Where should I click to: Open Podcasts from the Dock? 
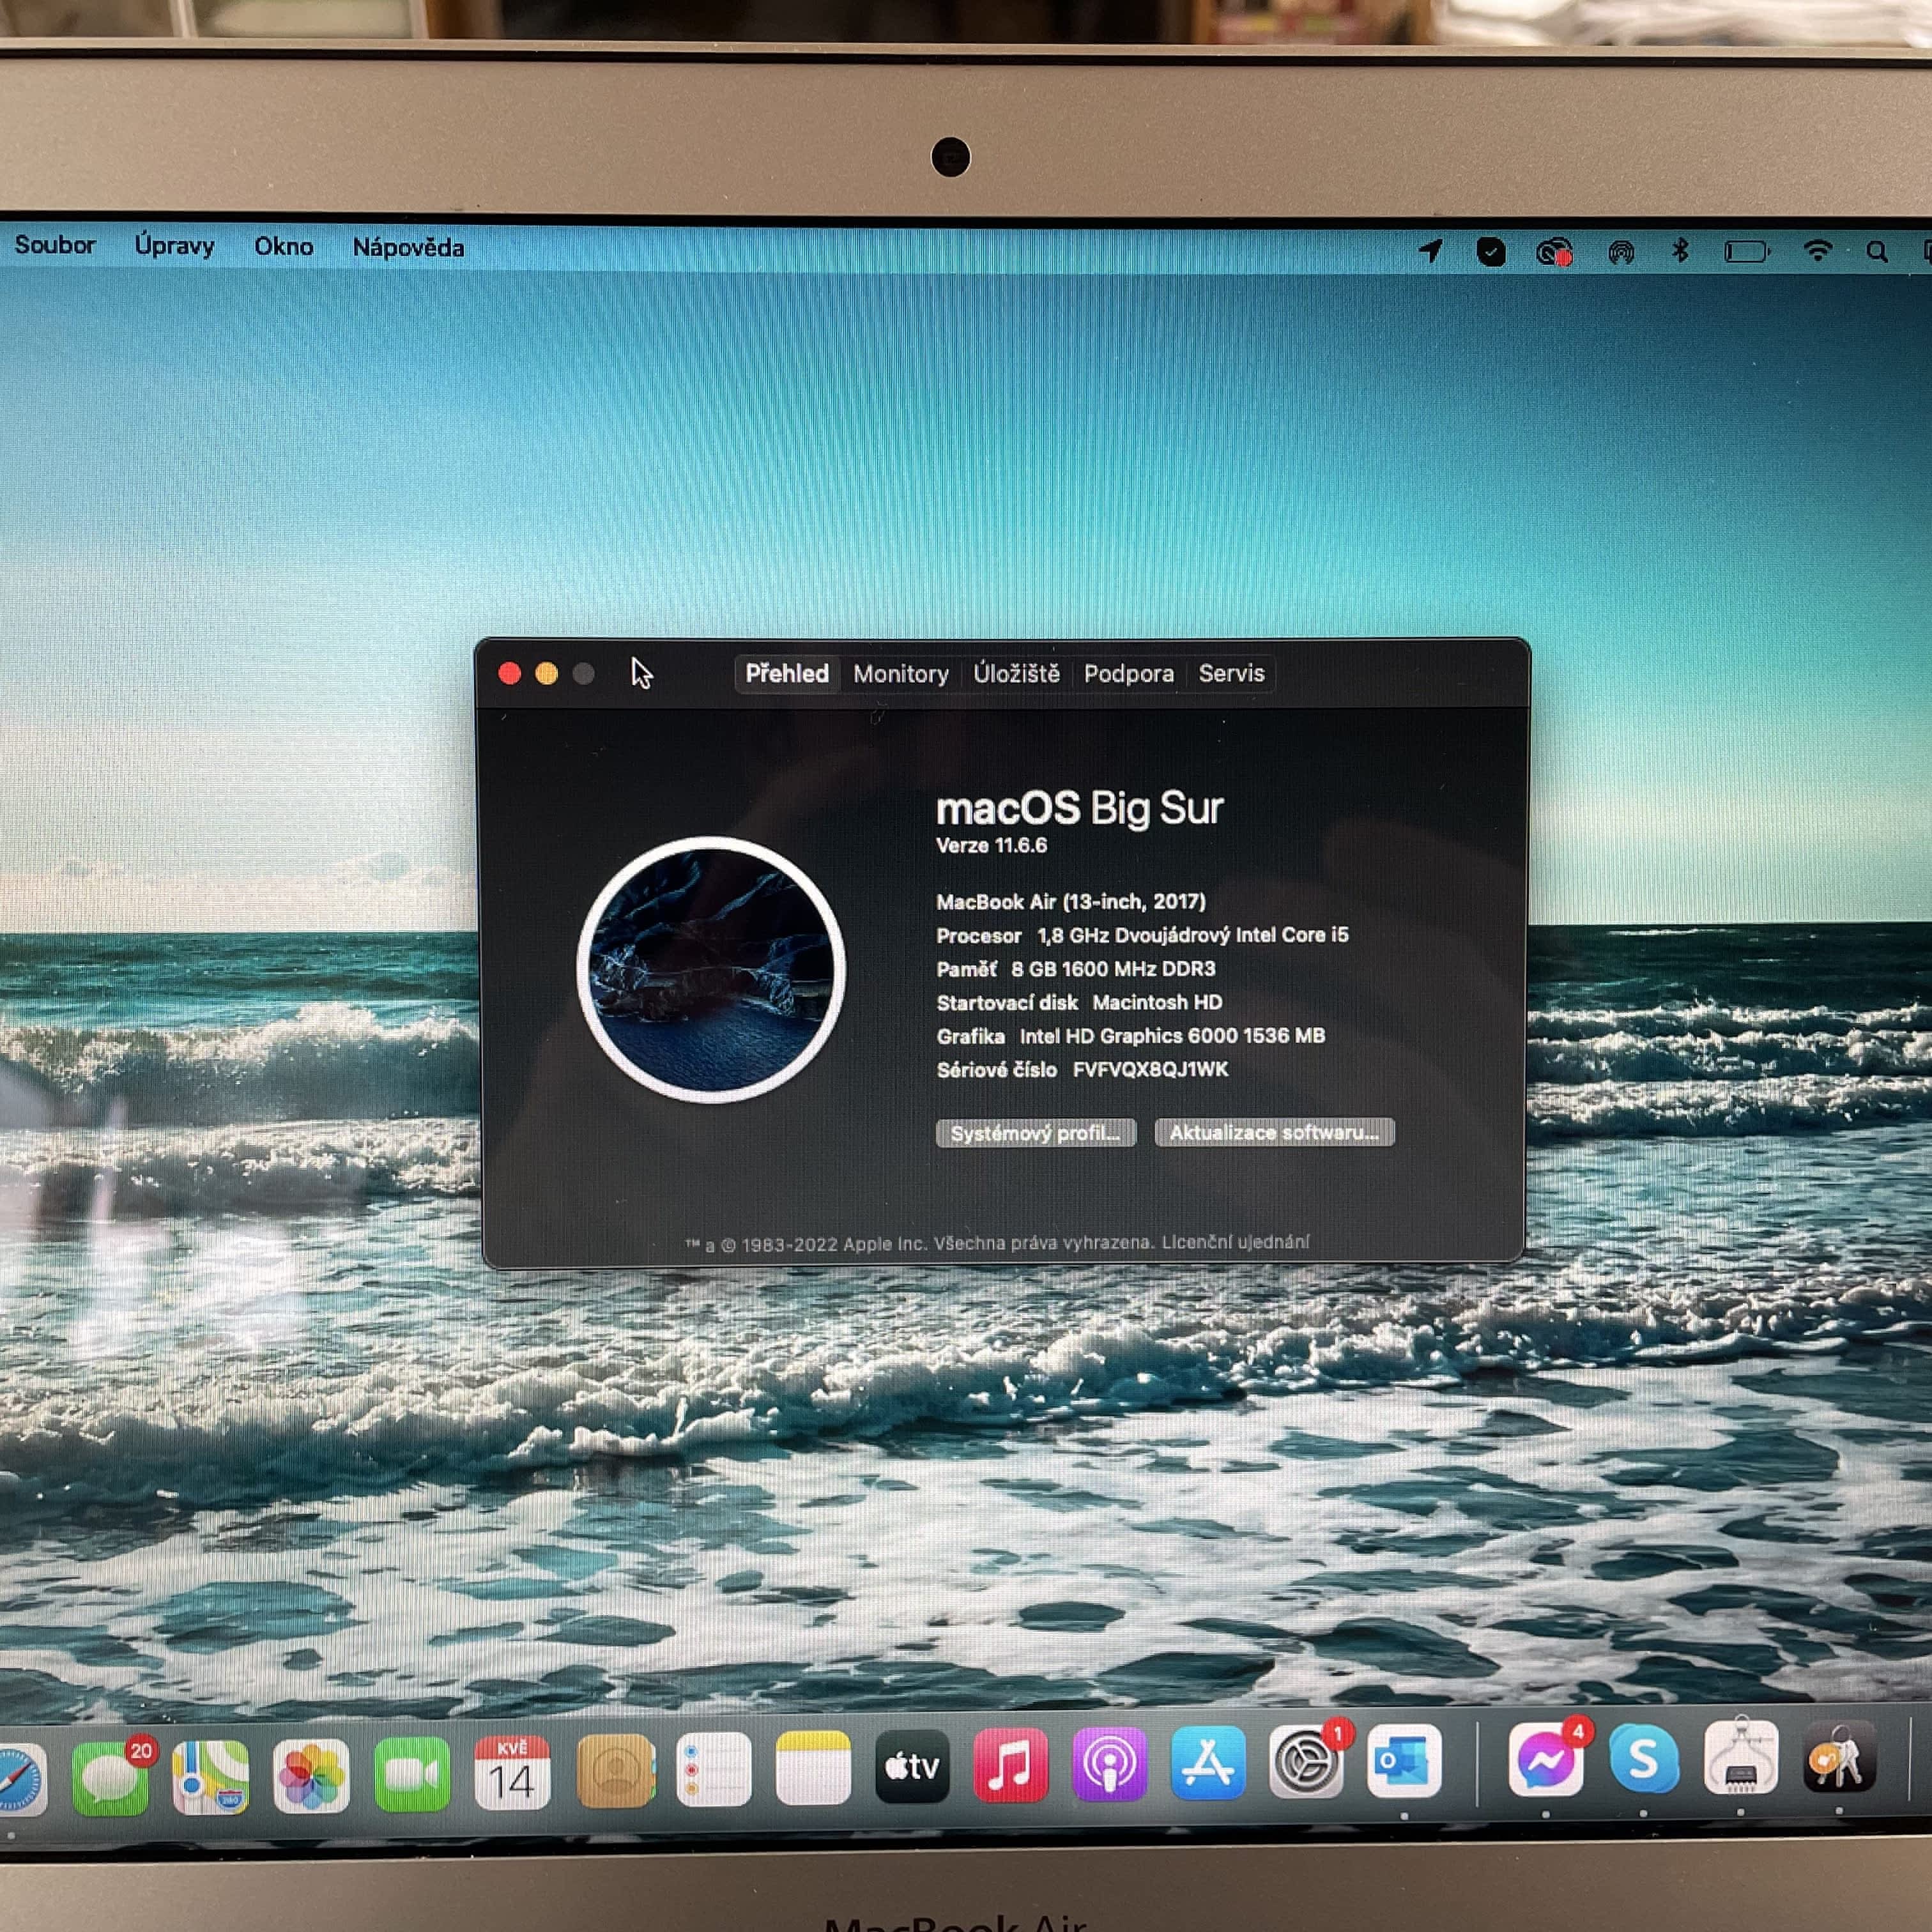pyautogui.click(x=1109, y=1764)
